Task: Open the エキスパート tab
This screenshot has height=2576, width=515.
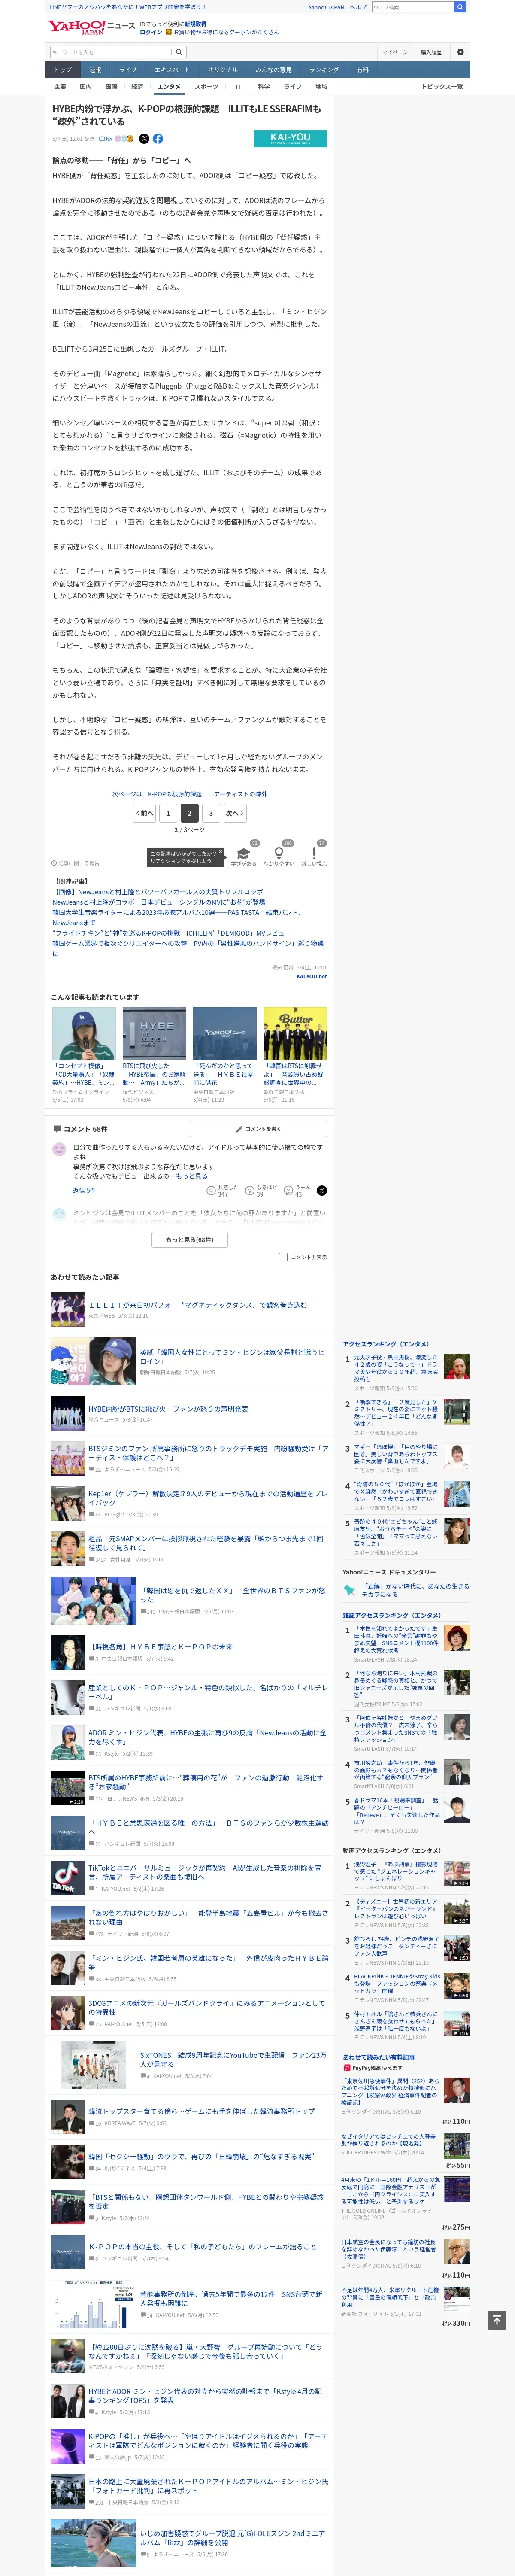Action: tap(172, 70)
